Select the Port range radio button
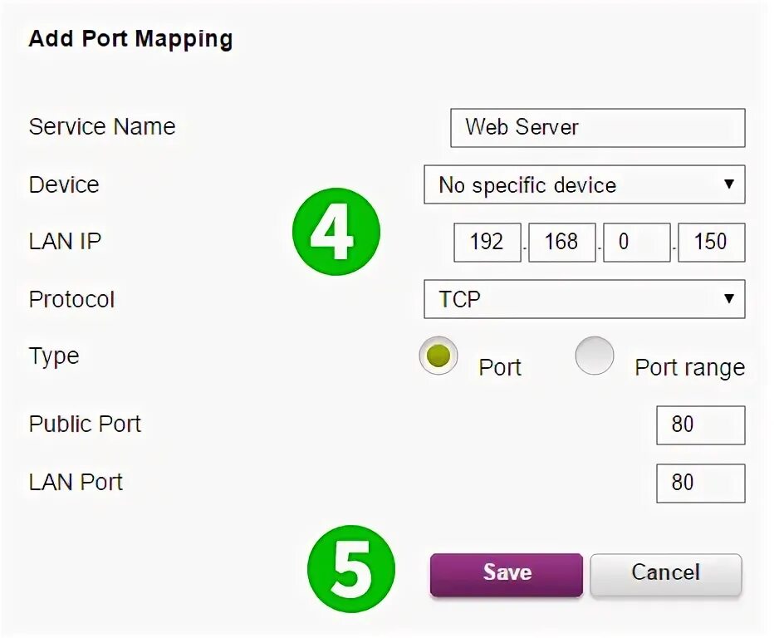 (x=595, y=356)
